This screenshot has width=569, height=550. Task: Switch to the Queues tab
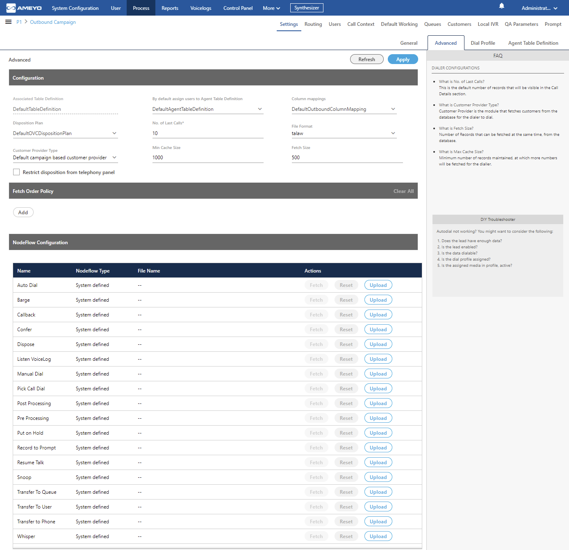coord(432,24)
